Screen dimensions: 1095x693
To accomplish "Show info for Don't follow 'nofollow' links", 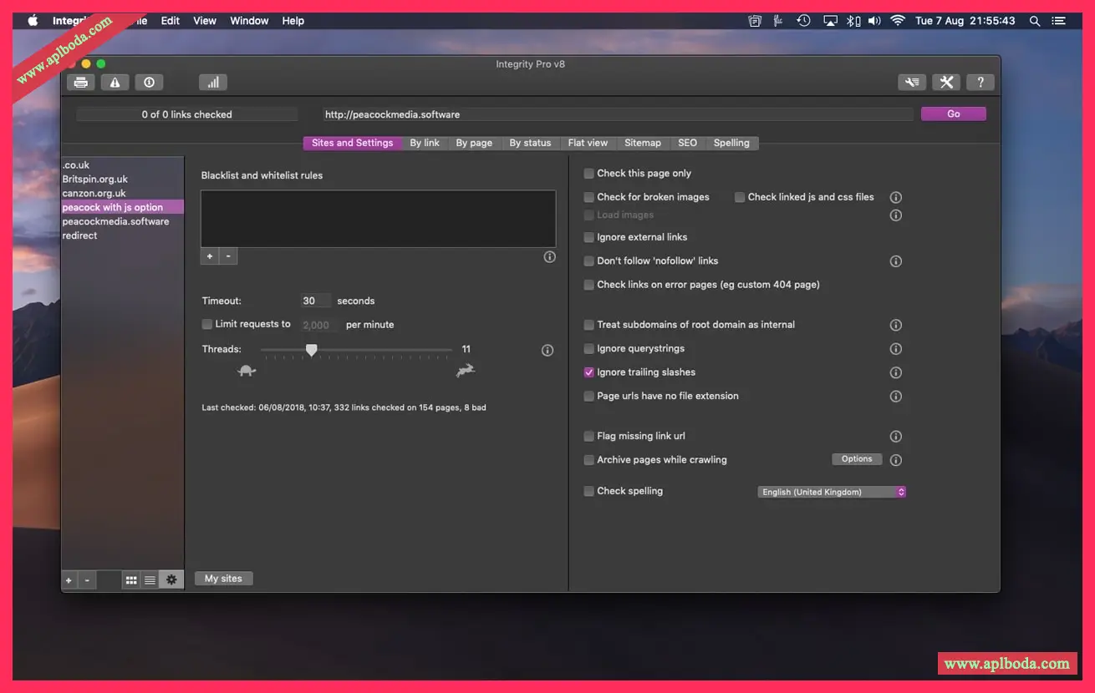I will tap(896, 261).
